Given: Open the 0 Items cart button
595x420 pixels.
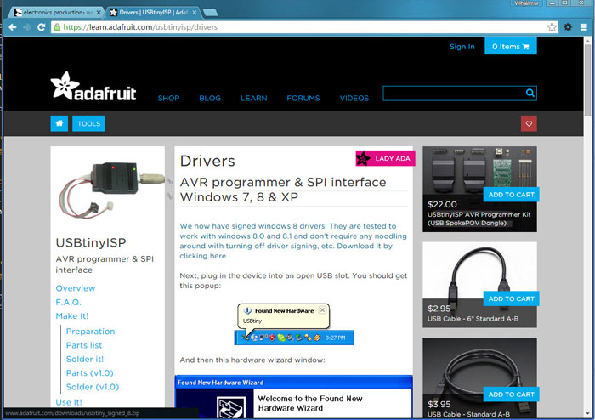Looking at the screenshot, I should tap(510, 46).
